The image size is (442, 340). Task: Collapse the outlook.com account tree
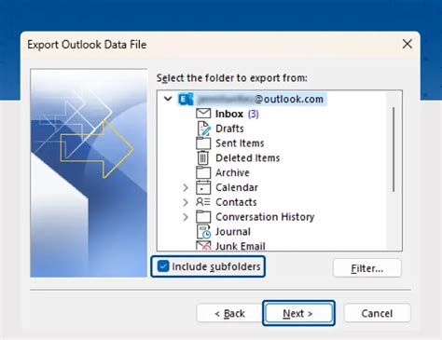click(x=168, y=99)
